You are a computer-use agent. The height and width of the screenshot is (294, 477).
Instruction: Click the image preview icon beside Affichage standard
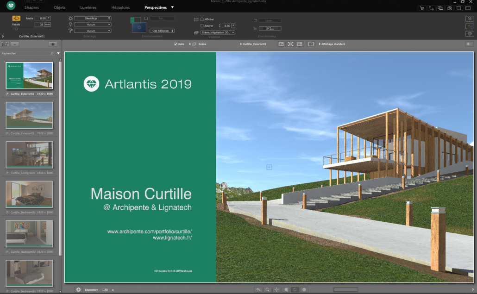pyautogui.click(x=311, y=44)
